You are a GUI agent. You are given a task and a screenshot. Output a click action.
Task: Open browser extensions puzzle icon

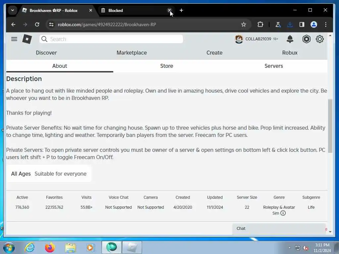point(260,24)
